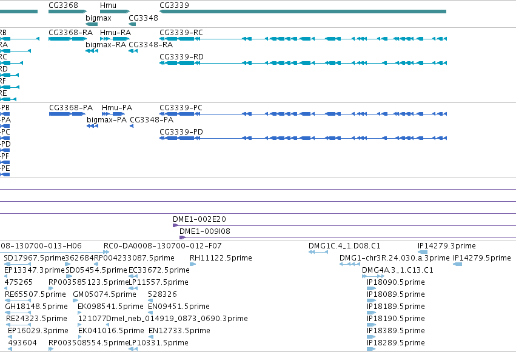Click the CG3339-PD label
The height and width of the screenshot is (352, 516).
point(181,132)
